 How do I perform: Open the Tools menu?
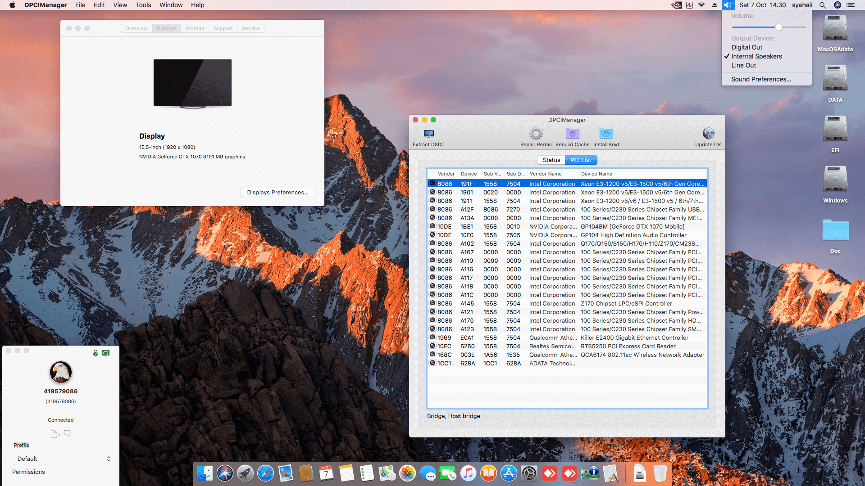point(143,5)
